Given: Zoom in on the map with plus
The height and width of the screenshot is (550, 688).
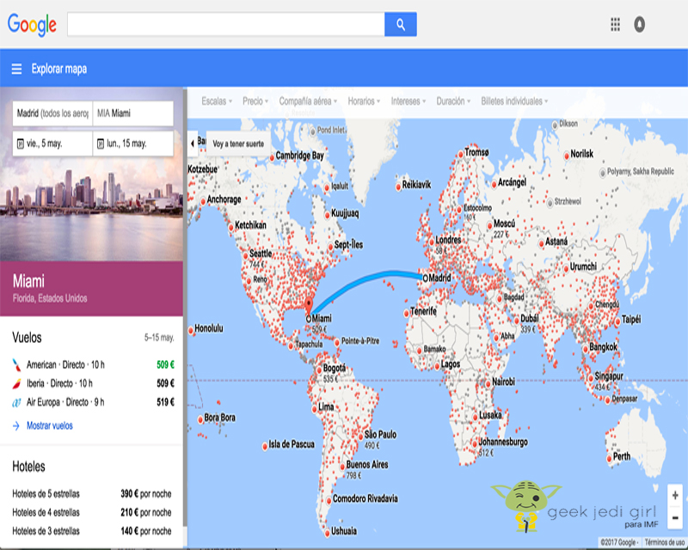Looking at the screenshot, I should [675, 495].
